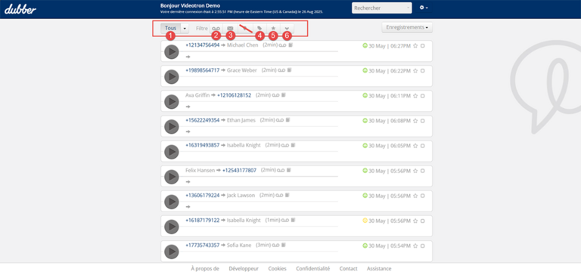
Task: Open À propos de footer link
Action: point(205,269)
